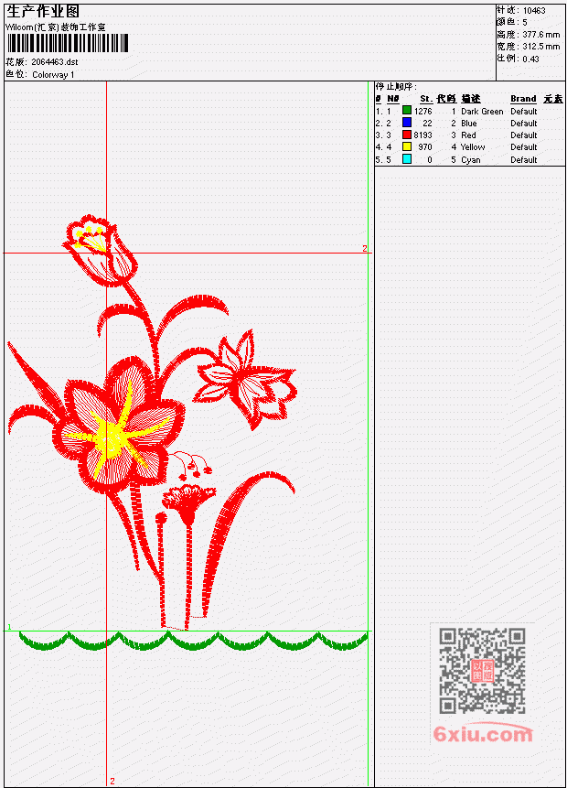Click the 'N#' column header
Viewport: 567px width, 788px height.
point(392,99)
